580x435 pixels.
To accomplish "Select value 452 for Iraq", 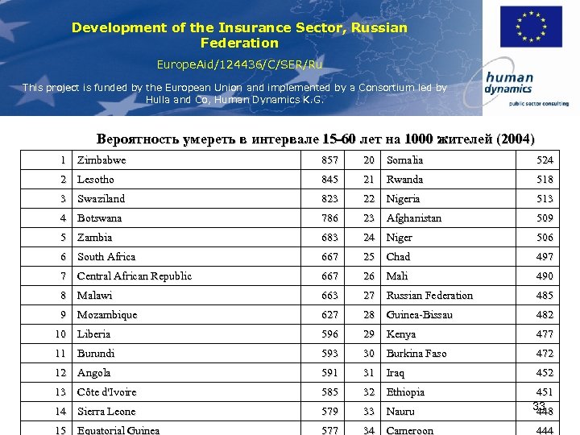I will 545,372.
